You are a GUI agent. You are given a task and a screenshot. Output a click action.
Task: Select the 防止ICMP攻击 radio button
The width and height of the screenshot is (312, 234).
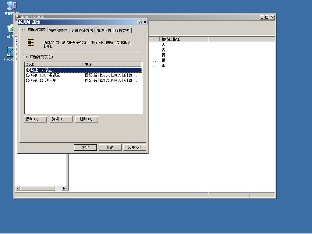pyautogui.click(x=28, y=70)
